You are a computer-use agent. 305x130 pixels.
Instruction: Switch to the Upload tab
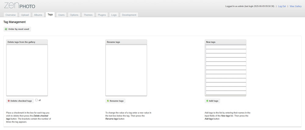(x=25, y=15)
